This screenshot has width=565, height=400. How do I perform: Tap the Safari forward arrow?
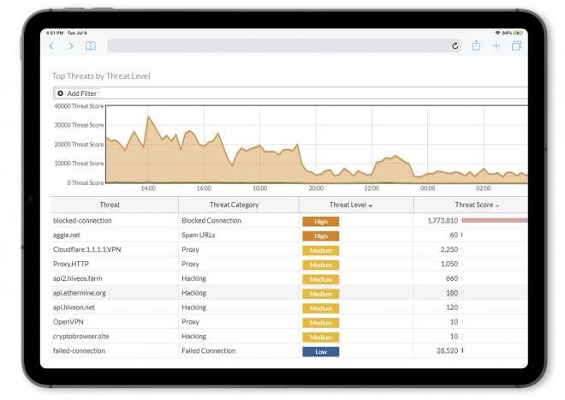coord(71,46)
